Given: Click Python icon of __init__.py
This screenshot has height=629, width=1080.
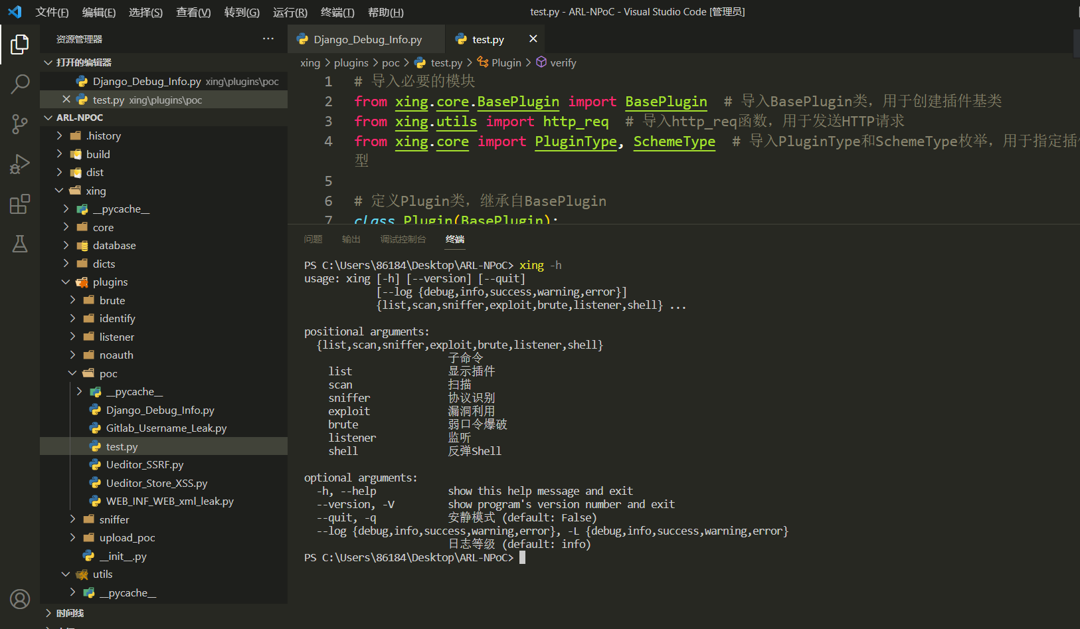Looking at the screenshot, I should click(x=88, y=555).
